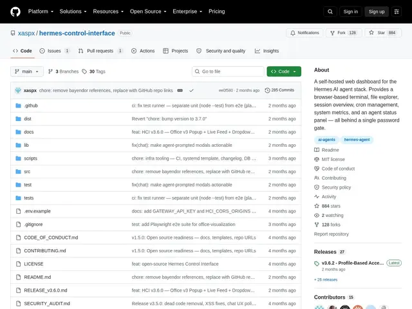Open the green Code dropdown
The width and height of the screenshot is (412, 309).
pos(284,71)
